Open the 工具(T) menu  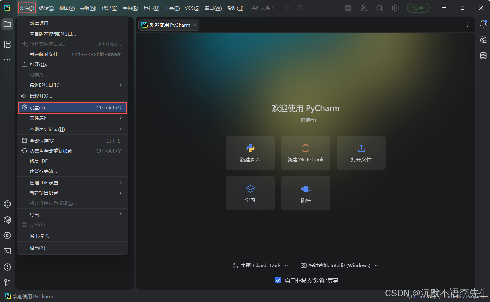[172, 8]
